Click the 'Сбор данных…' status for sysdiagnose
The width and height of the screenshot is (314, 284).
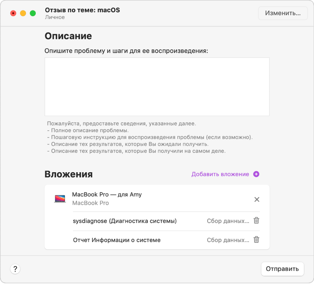228,221
